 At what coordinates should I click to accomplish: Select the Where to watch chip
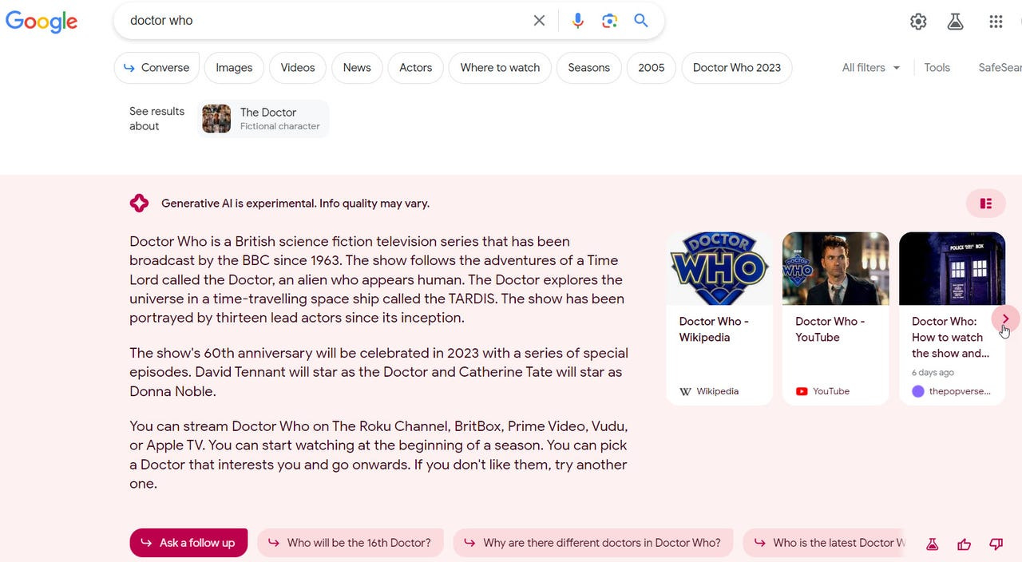[500, 68]
